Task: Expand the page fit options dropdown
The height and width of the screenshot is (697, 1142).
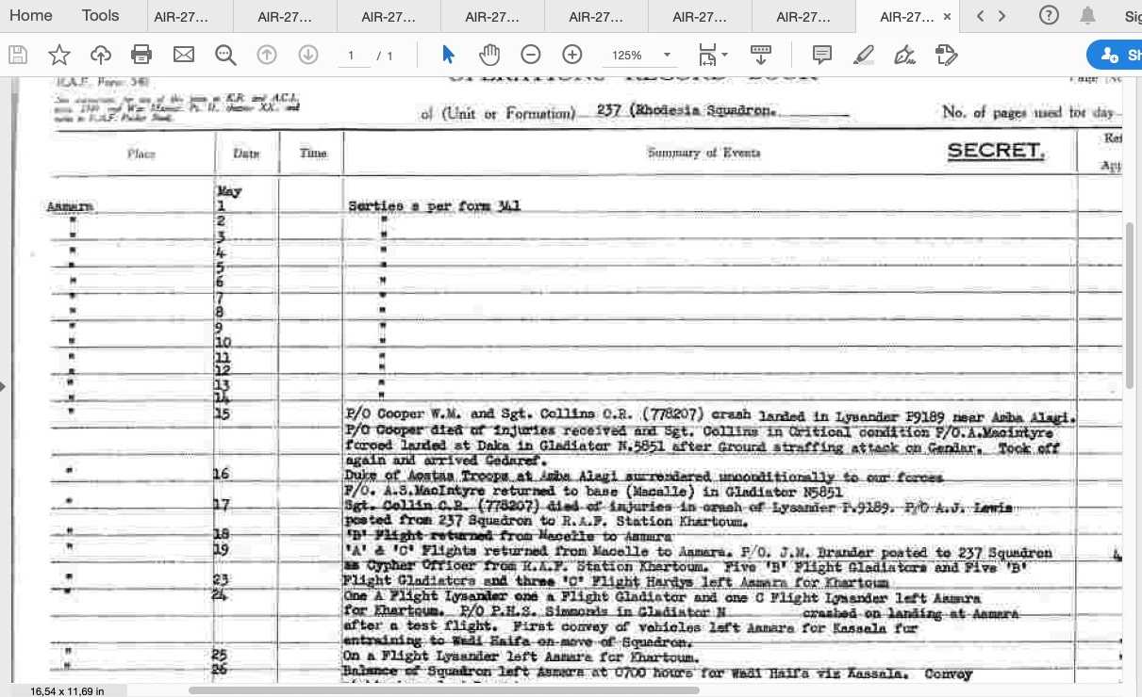Action: [724, 56]
